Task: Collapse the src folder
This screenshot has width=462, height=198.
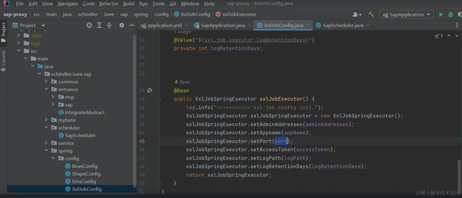Action: pyautogui.click(x=19, y=51)
